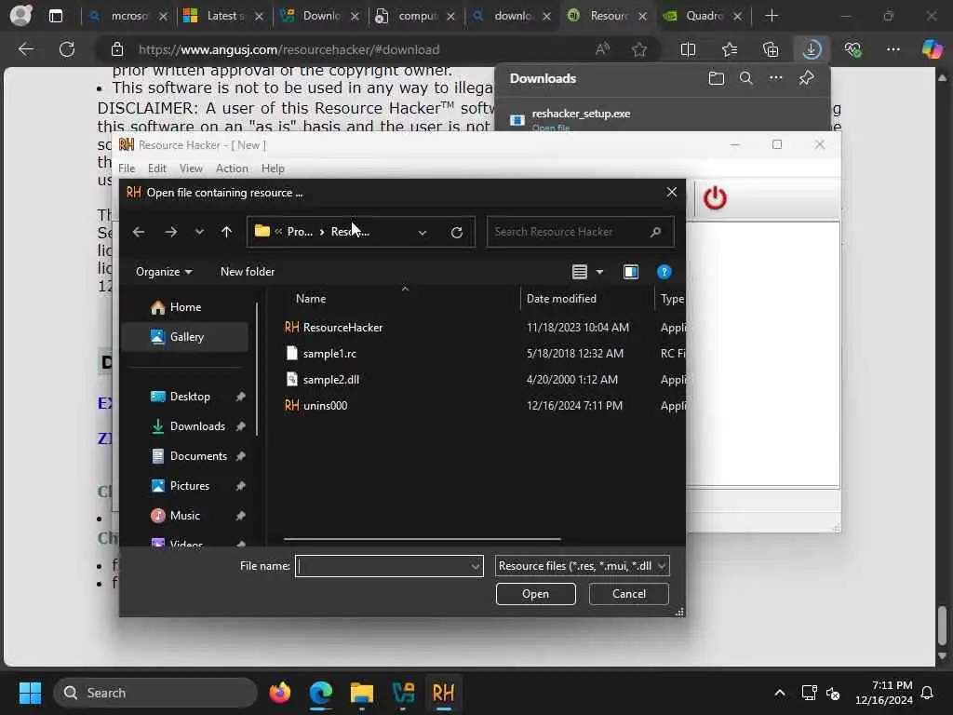953x715 pixels.
Task: Add page to favorites star icon
Action: pos(638,50)
